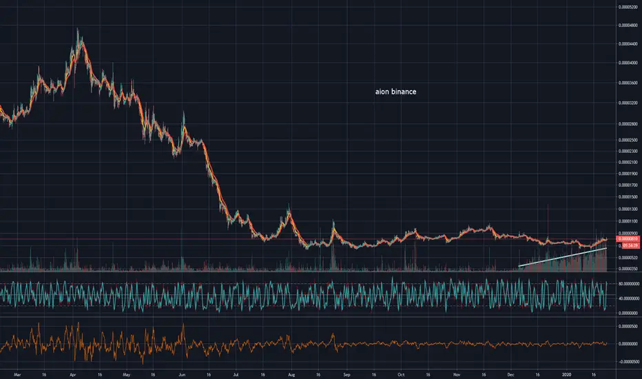This screenshot has height=379, width=642.
Task: Click the 0.00002800 price axis label
Action: pyautogui.click(x=628, y=124)
